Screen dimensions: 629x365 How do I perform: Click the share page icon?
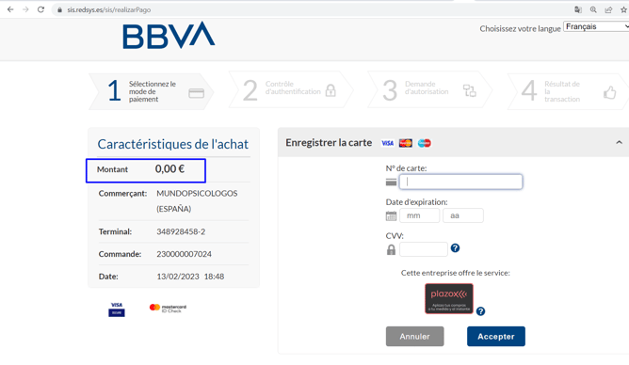[x=608, y=9]
